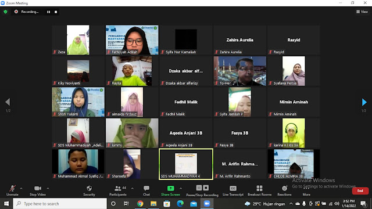
Task: Select kimmy video tile
Action: (x=132, y=133)
